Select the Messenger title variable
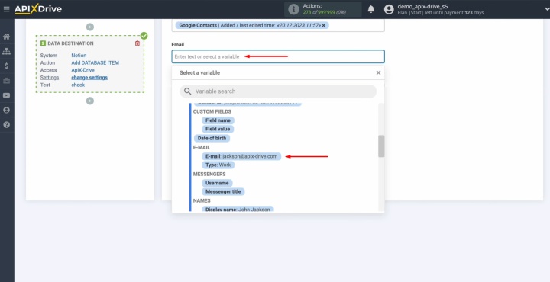Viewport: 550px width, 282px height. point(223,192)
